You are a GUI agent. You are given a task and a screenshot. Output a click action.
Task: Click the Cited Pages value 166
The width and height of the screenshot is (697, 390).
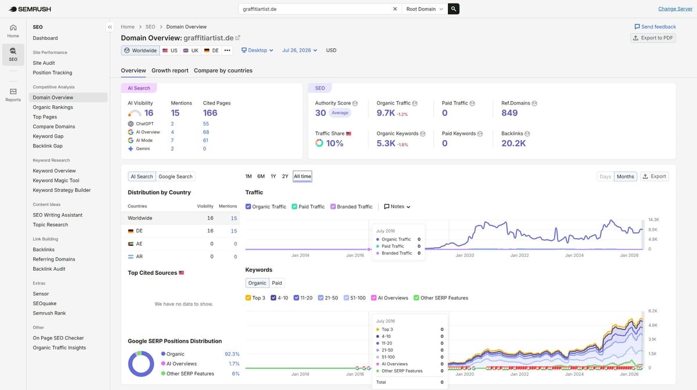coord(210,113)
